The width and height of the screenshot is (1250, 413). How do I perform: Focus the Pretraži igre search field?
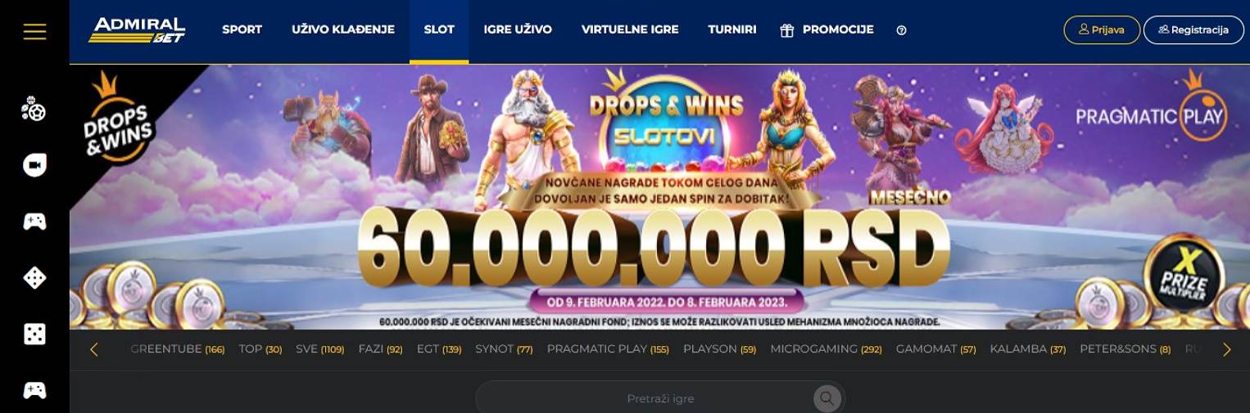[660, 399]
